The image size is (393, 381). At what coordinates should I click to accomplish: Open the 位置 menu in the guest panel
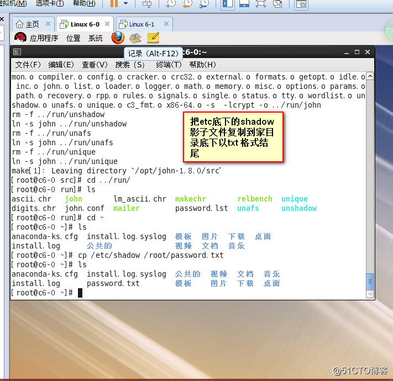coord(73,38)
